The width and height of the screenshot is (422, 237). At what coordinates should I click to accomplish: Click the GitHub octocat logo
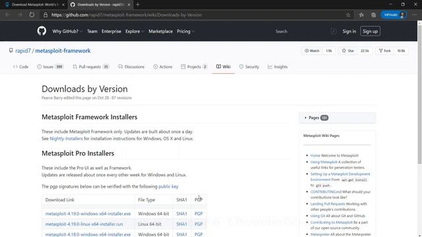pyautogui.click(x=42, y=31)
